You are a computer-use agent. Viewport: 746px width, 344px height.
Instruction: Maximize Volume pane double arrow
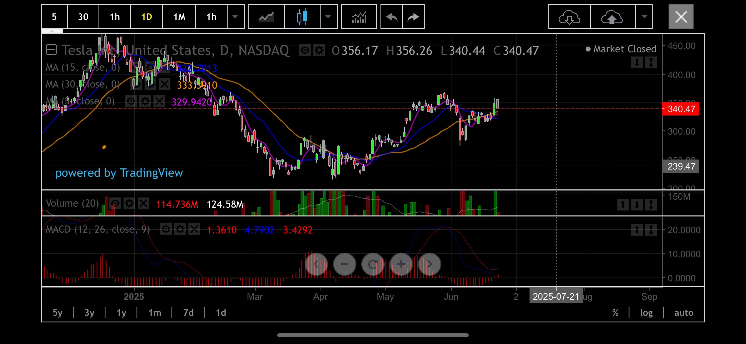tap(651, 205)
